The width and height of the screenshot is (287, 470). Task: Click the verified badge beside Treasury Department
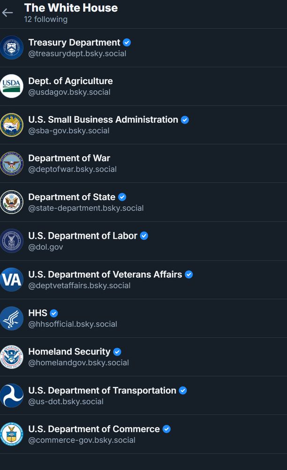[x=127, y=43]
